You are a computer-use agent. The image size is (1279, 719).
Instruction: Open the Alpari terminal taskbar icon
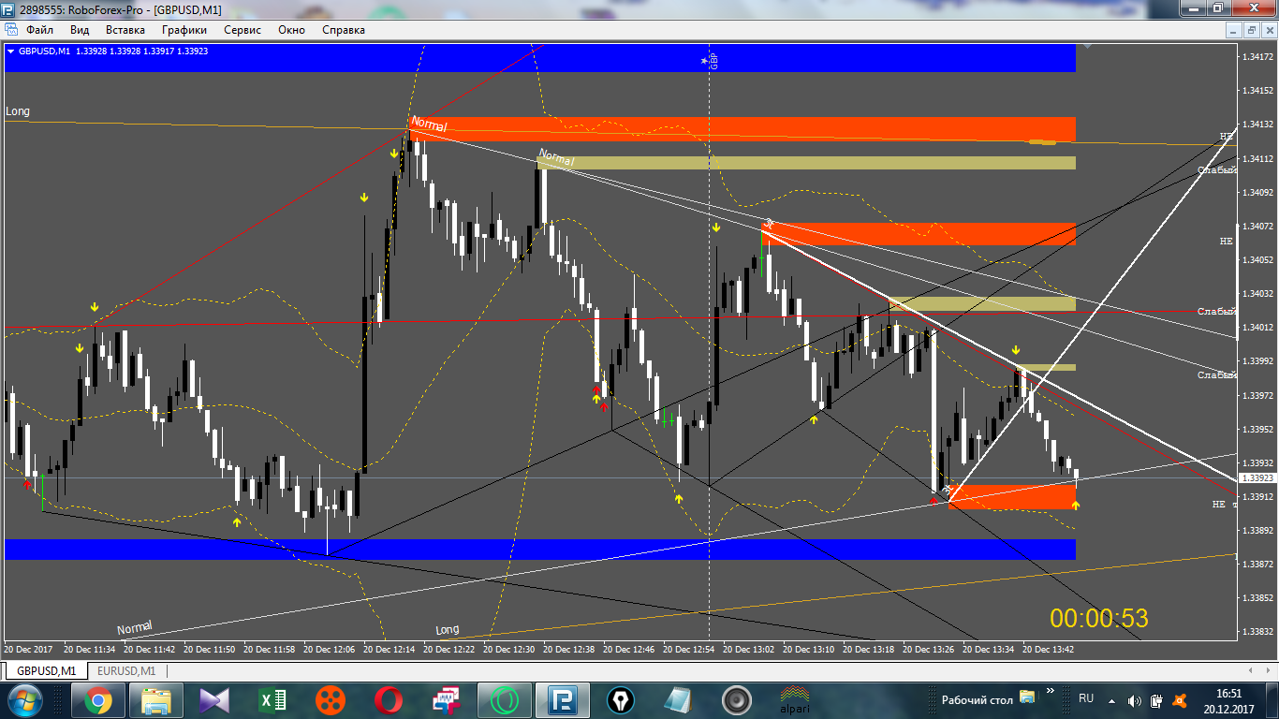click(x=795, y=700)
